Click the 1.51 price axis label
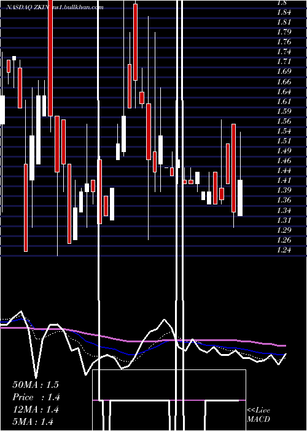This screenshot has width=307, height=431. pyautogui.click(x=284, y=141)
